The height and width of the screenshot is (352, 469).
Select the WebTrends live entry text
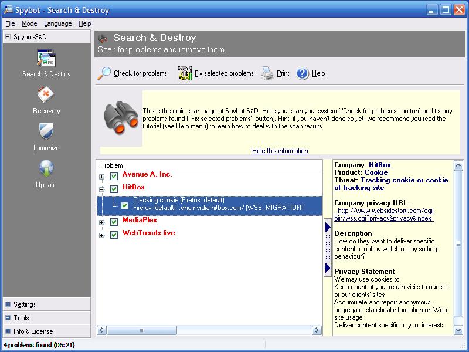coord(149,233)
